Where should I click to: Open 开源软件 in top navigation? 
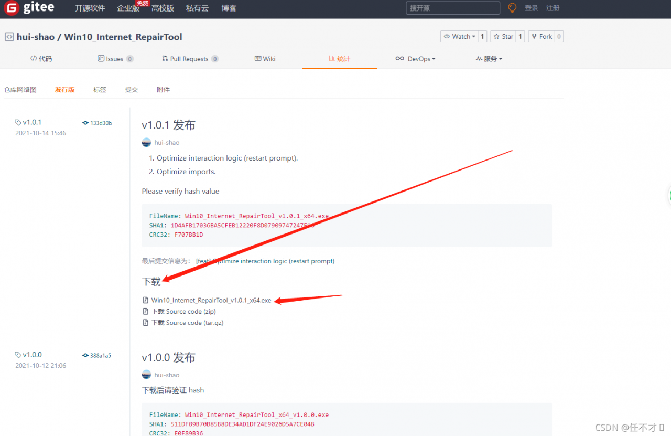(x=90, y=8)
